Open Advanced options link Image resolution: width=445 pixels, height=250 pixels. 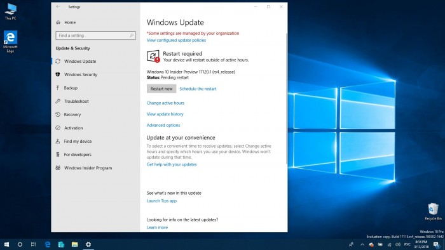(x=163, y=125)
